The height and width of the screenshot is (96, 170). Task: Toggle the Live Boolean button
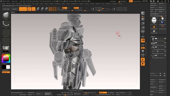[x=23, y=9]
